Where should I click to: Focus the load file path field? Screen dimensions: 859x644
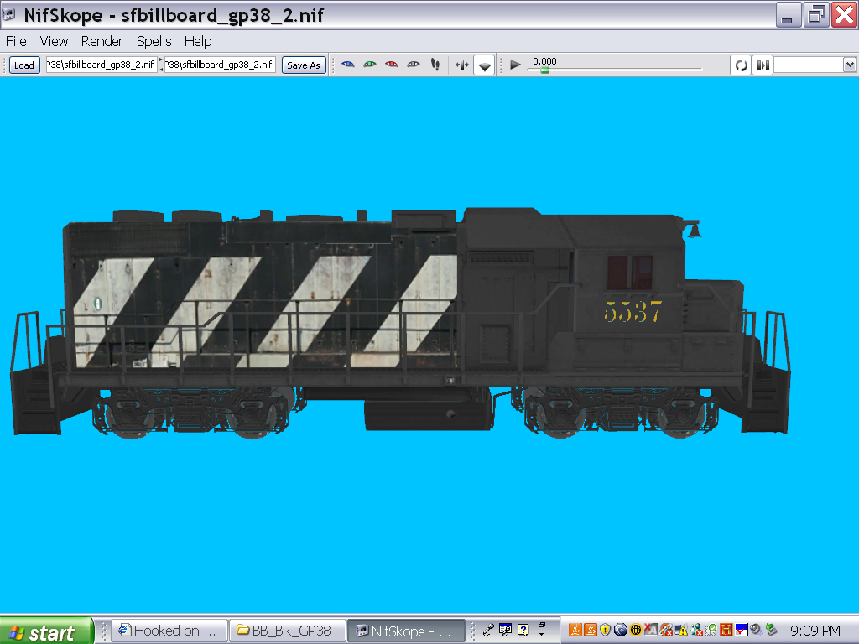click(102, 65)
